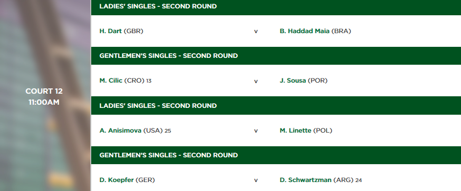This screenshot has height=191, width=461.
Task: Click the 'v' between Dart and Haddad Maia
Action: tap(256, 32)
